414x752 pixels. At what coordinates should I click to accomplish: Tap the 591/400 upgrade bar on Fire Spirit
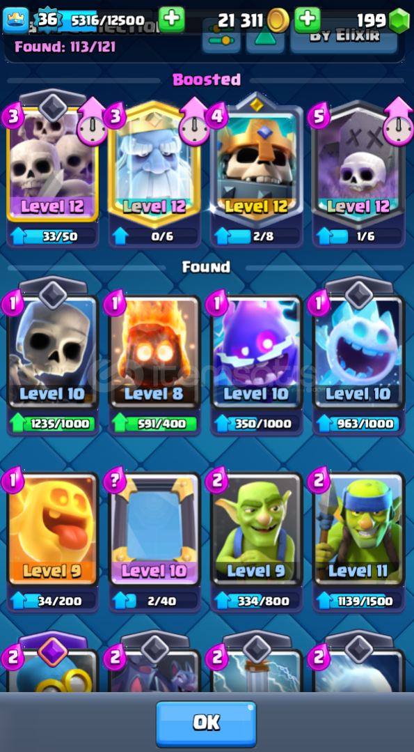coord(154,424)
